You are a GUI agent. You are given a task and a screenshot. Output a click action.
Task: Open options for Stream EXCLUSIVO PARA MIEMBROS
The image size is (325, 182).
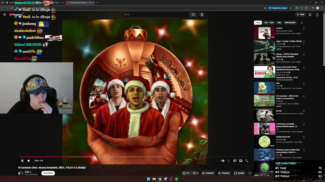pyautogui.click(x=304, y=67)
